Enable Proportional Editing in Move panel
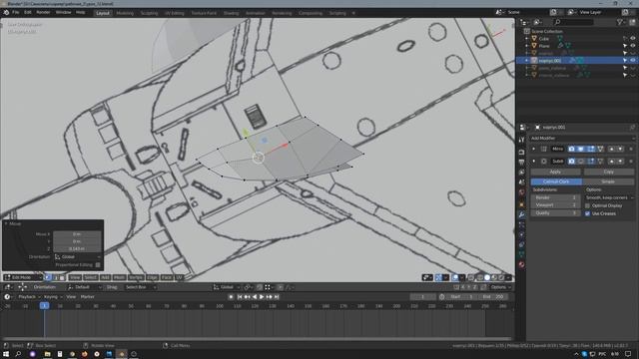The height and width of the screenshot is (359, 639). pos(98,265)
